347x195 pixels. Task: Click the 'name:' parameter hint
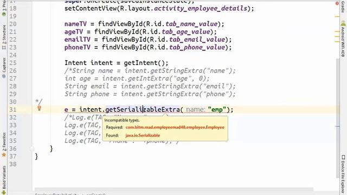click(x=196, y=109)
